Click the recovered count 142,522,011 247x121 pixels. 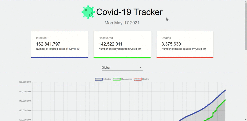110,44
